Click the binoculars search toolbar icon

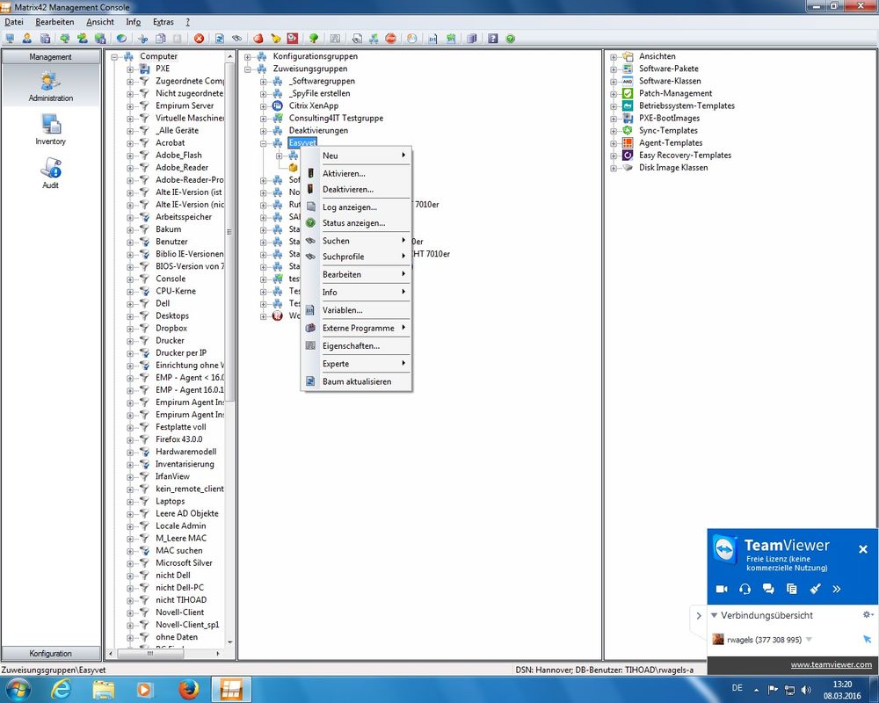[237, 39]
